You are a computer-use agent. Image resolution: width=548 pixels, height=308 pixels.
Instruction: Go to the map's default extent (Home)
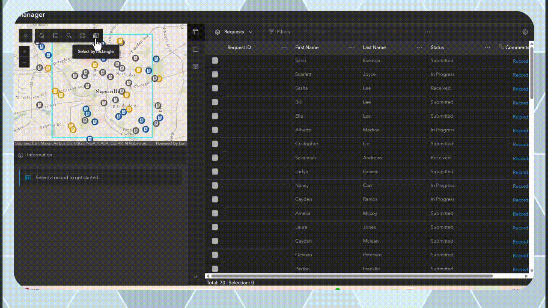pos(42,36)
